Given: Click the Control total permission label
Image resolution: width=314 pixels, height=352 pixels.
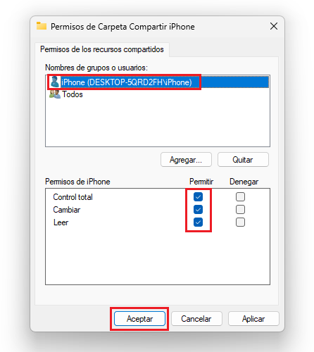Looking at the screenshot, I should click(73, 197).
